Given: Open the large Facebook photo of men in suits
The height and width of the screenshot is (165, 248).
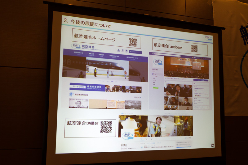Looking at the screenshot, I should (x=178, y=90).
